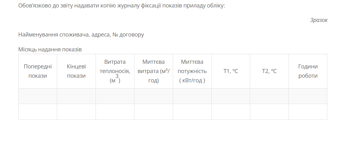This screenshot has height=147, width=346.
Task: Click the sentence about "журналу фіксації показів"
Action: (x=121, y=6)
